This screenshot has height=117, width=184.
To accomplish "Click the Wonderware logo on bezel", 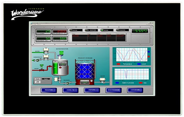I will click(x=27, y=14).
